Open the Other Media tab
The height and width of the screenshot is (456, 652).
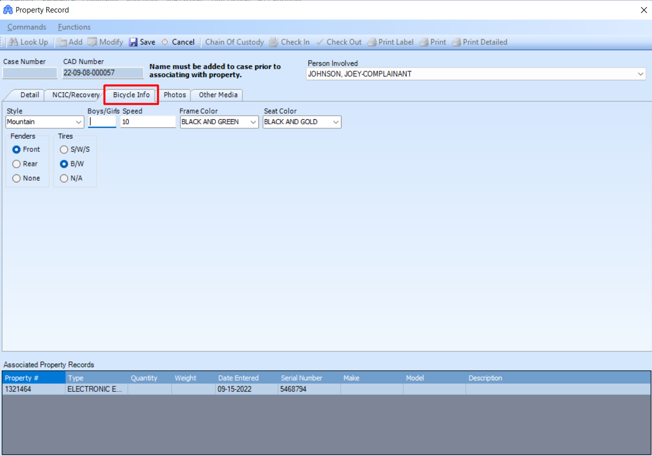pyautogui.click(x=218, y=95)
